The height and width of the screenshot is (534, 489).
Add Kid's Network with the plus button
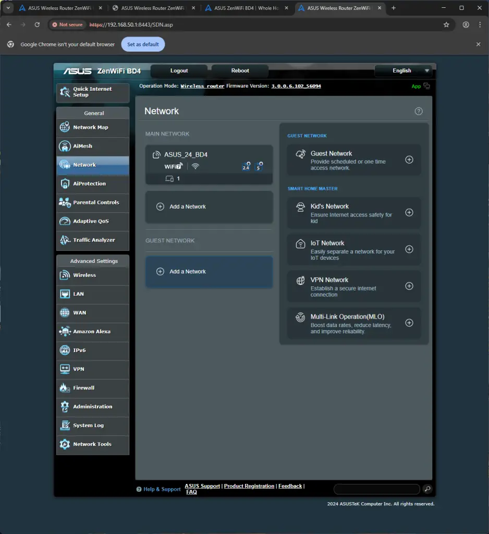pyautogui.click(x=409, y=213)
